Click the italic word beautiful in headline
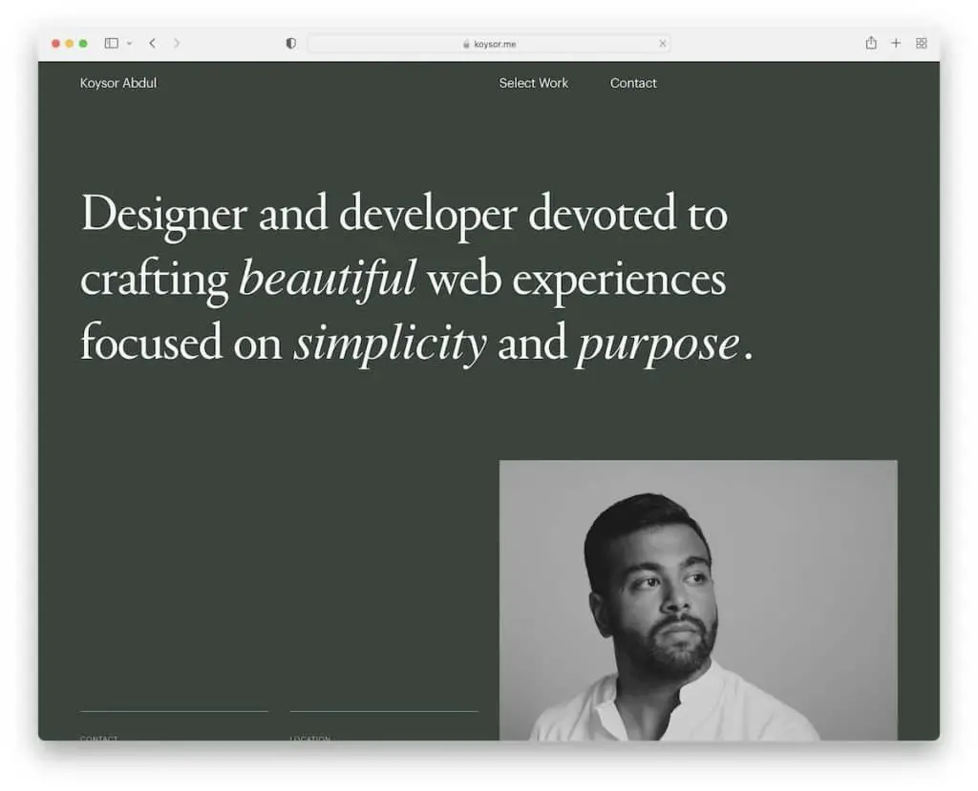 [327, 279]
